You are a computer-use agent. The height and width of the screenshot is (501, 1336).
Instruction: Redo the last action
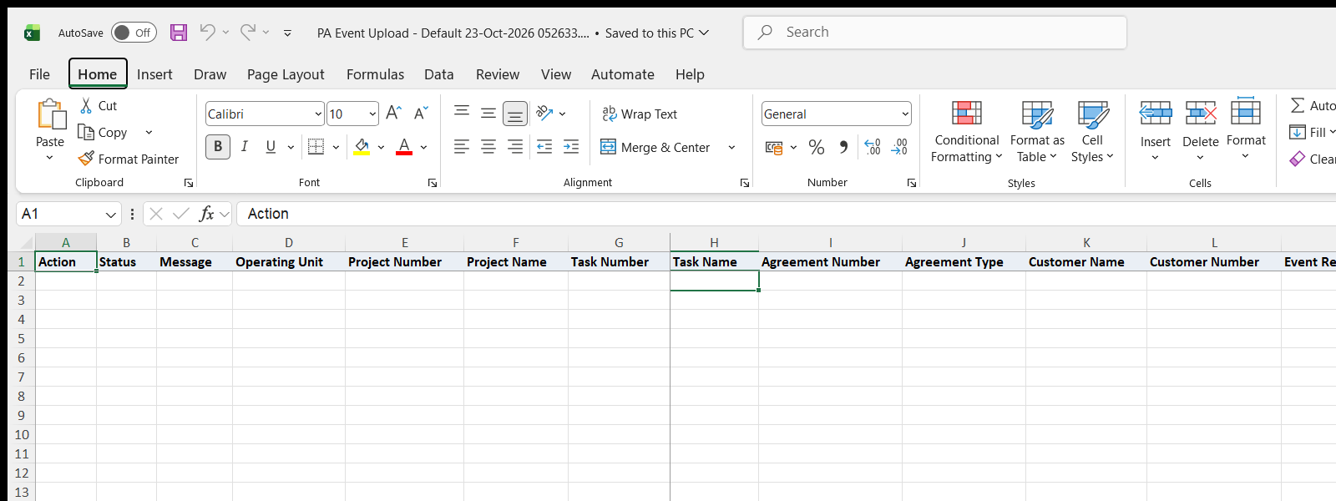248,32
